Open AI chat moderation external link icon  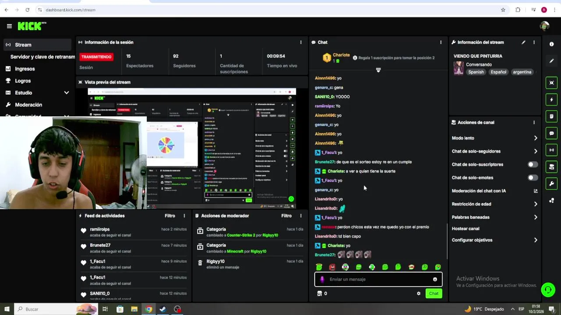[x=536, y=191]
